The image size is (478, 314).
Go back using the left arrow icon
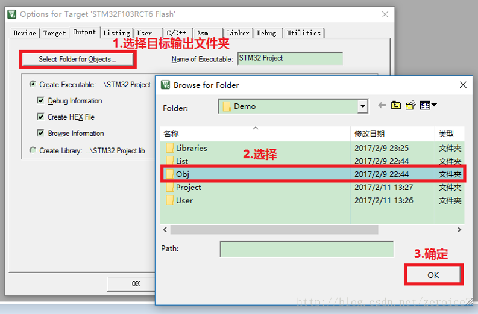[x=382, y=105]
